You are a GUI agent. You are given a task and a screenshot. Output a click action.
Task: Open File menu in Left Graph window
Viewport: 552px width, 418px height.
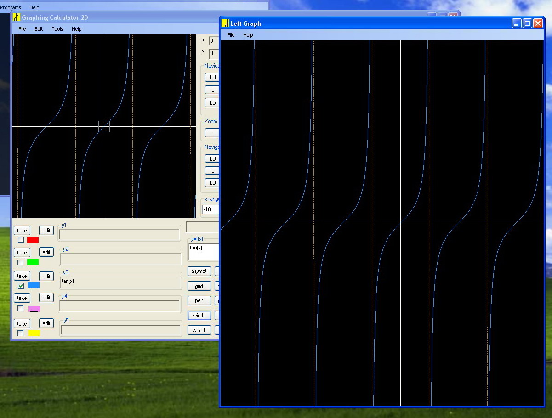(231, 35)
